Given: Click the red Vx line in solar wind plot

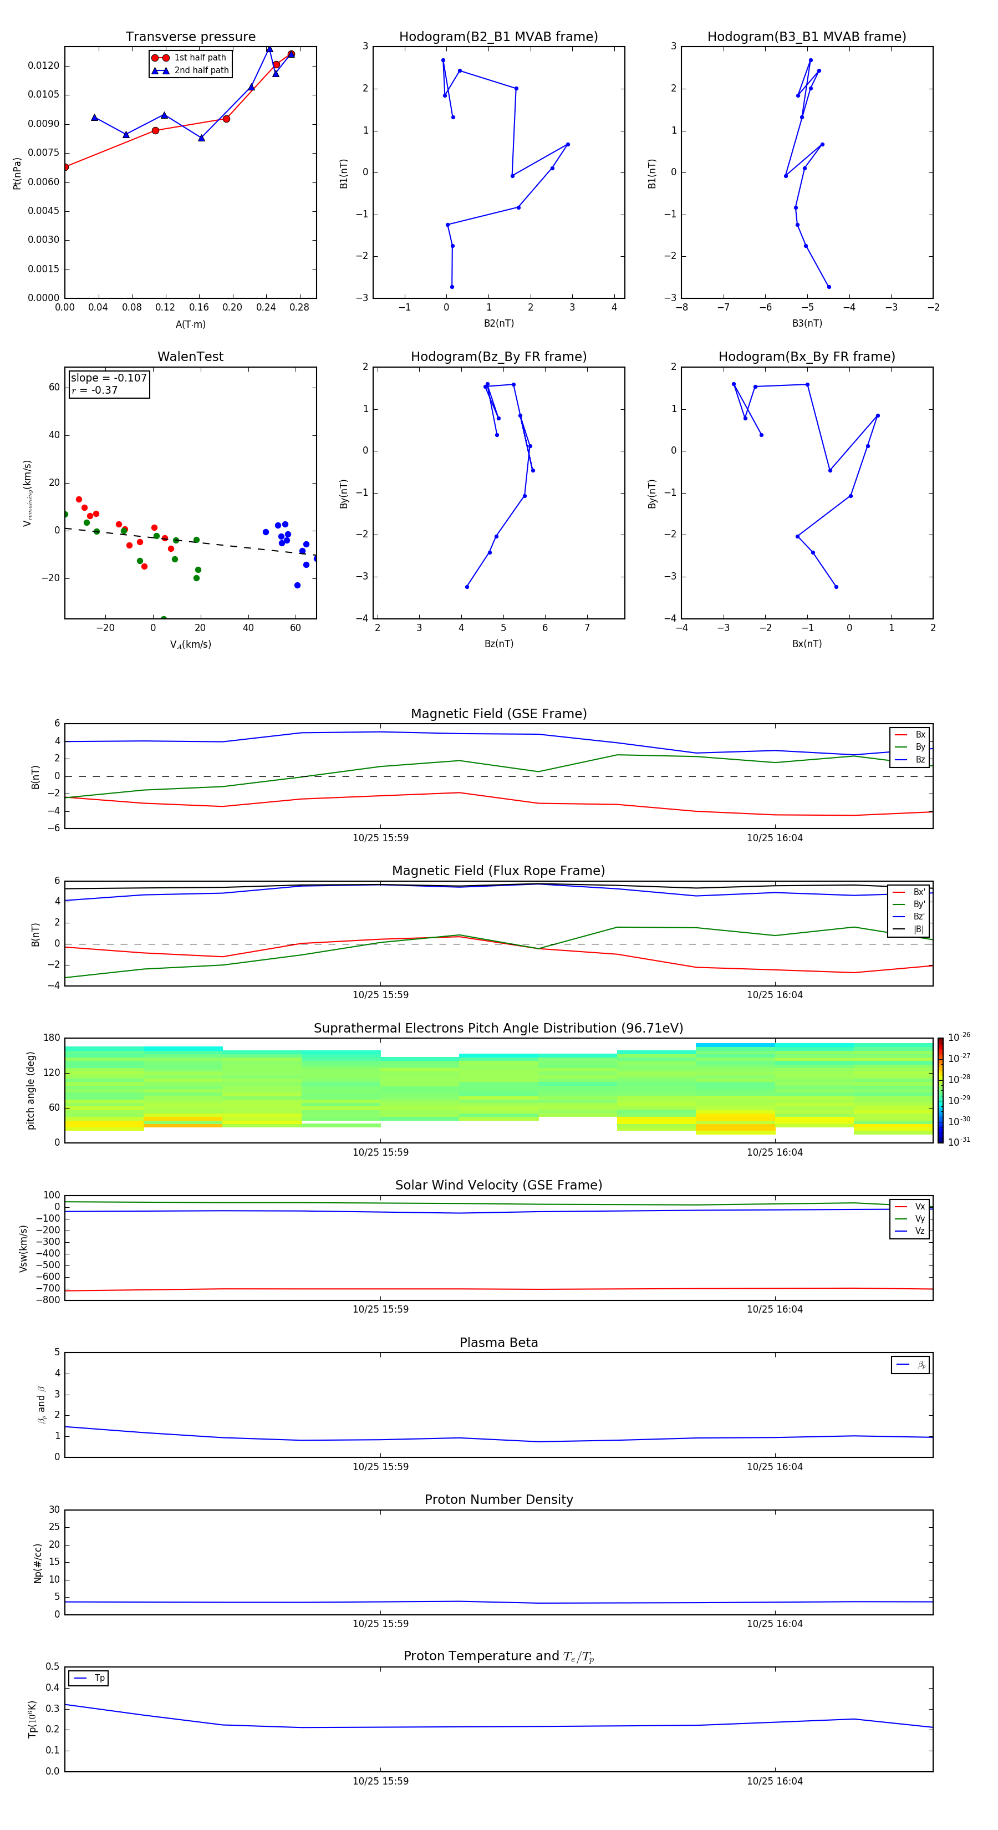Looking at the screenshot, I should tap(498, 1289).
